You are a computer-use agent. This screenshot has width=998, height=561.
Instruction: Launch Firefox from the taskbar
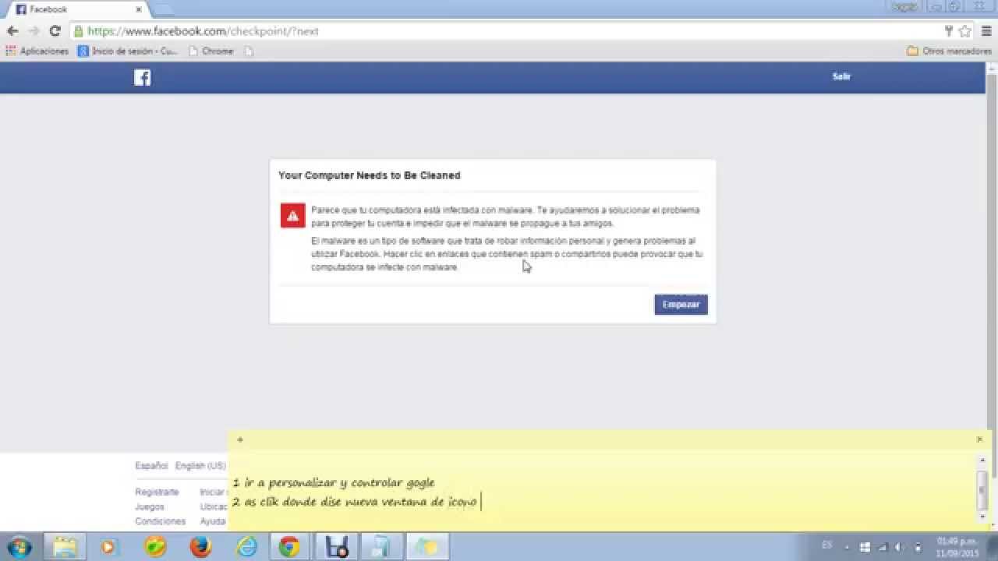(x=200, y=547)
